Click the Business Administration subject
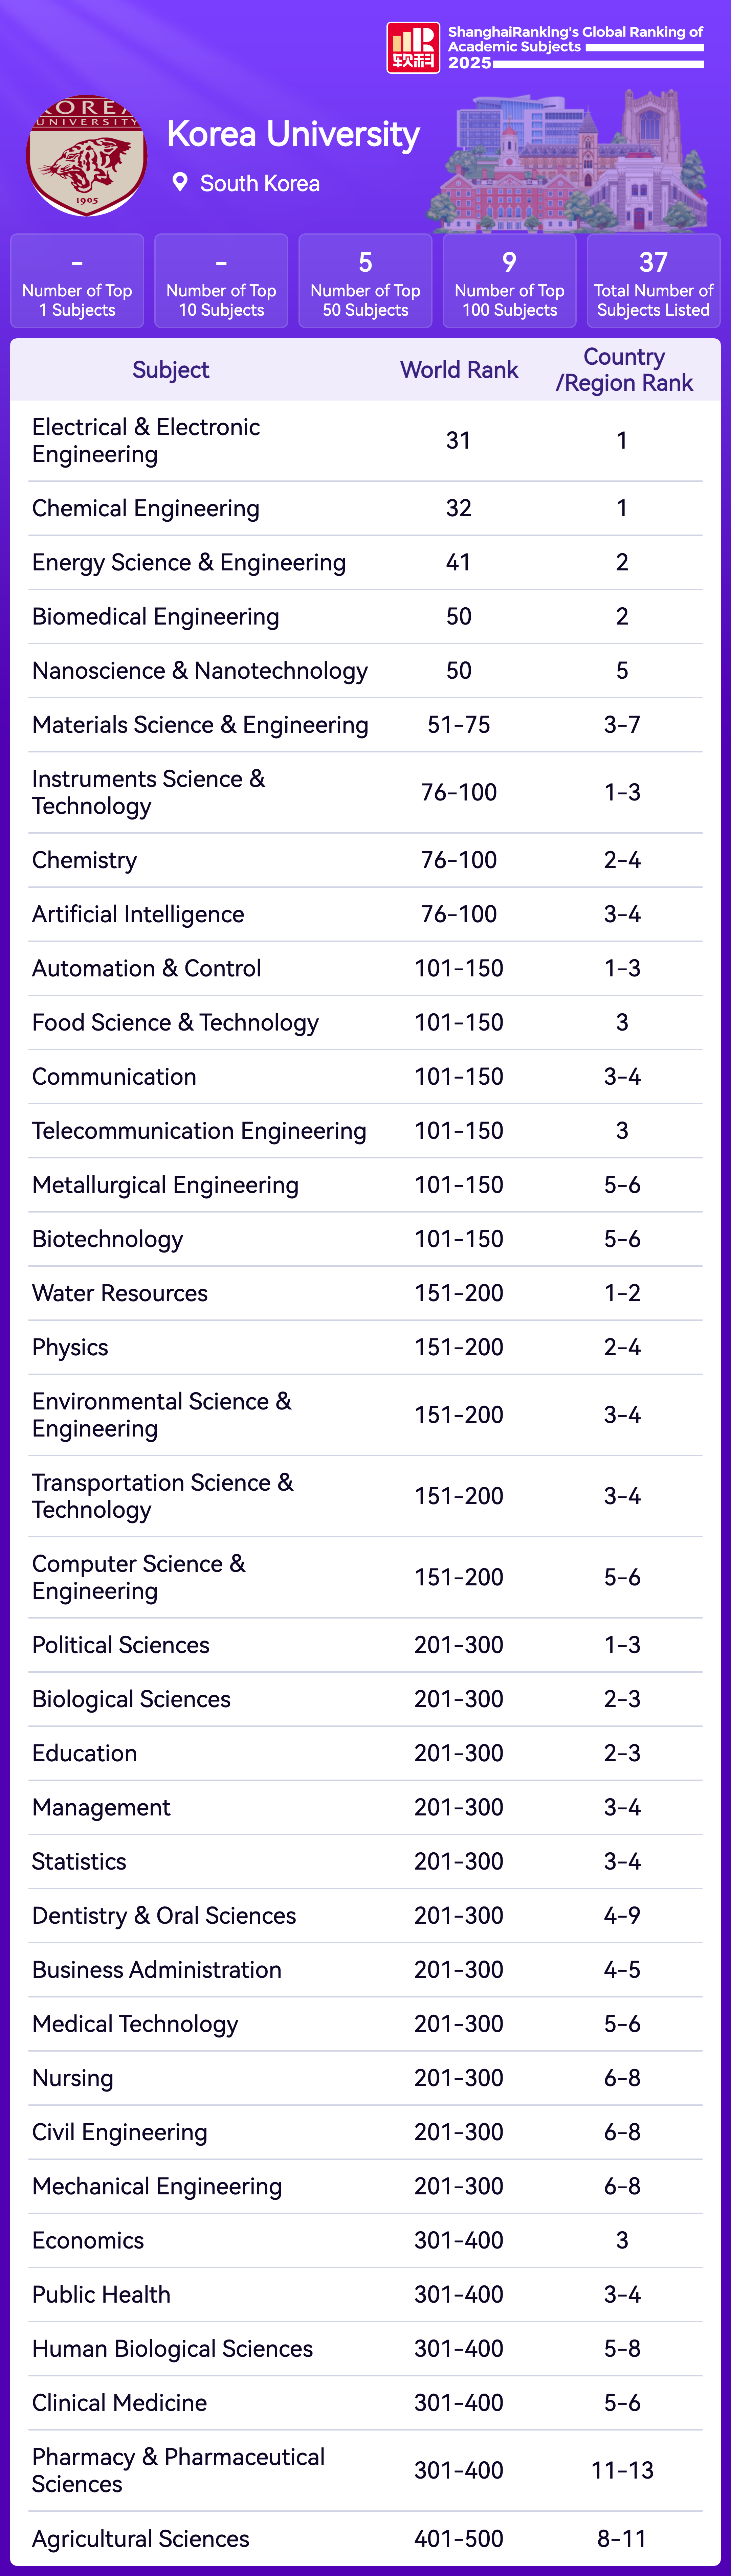The height and width of the screenshot is (2576, 731). [x=157, y=1969]
